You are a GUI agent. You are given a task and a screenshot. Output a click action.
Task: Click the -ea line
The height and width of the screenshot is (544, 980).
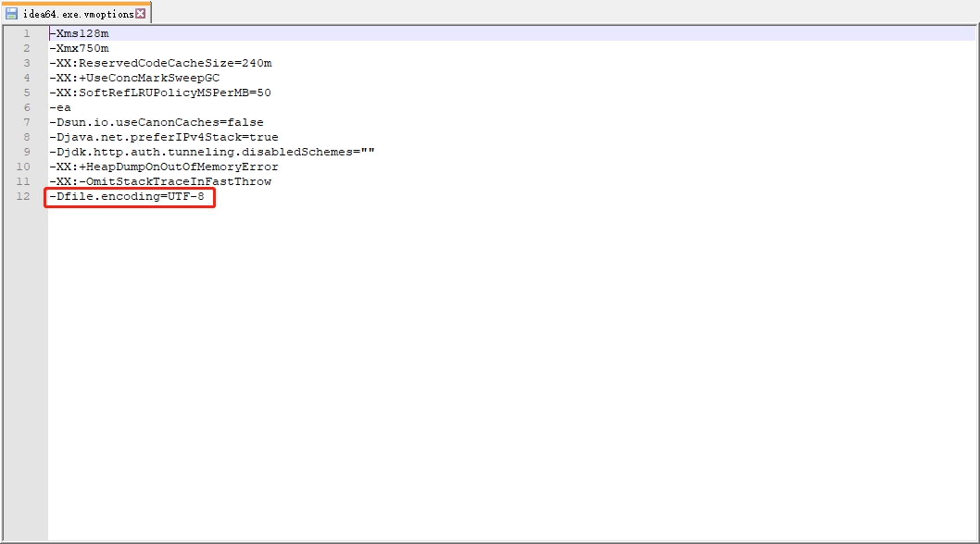click(x=60, y=108)
